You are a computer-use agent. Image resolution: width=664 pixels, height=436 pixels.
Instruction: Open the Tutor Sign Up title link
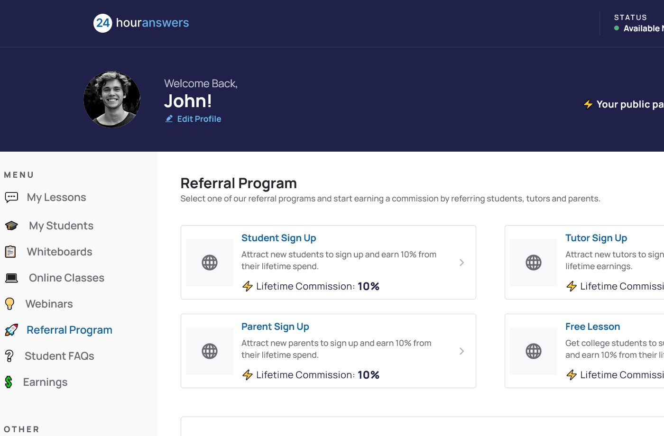coord(596,238)
